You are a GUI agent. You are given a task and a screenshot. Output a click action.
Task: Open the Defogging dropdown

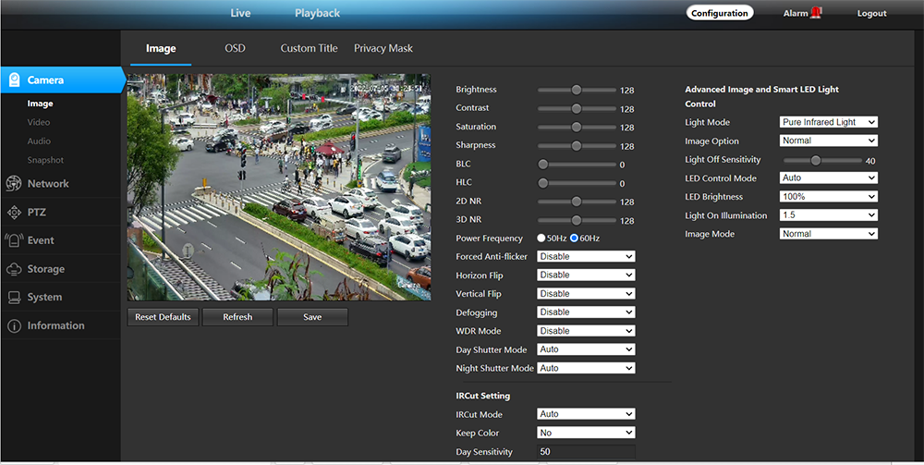[x=586, y=312]
